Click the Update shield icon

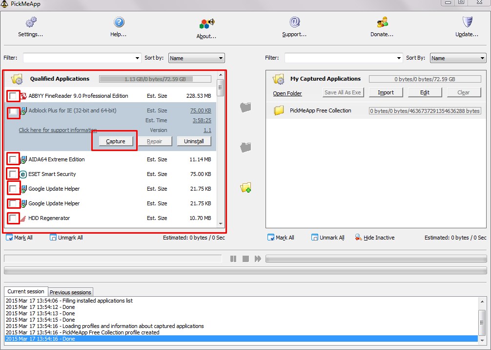(467, 22)
